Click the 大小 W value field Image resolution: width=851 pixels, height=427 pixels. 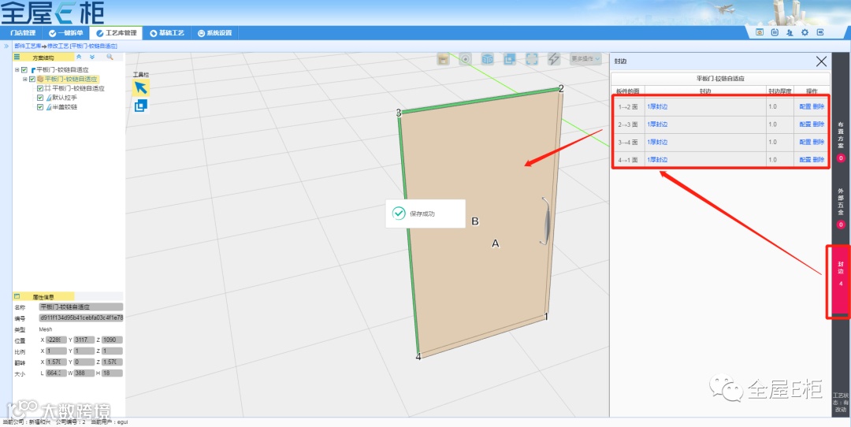(84, 373)
